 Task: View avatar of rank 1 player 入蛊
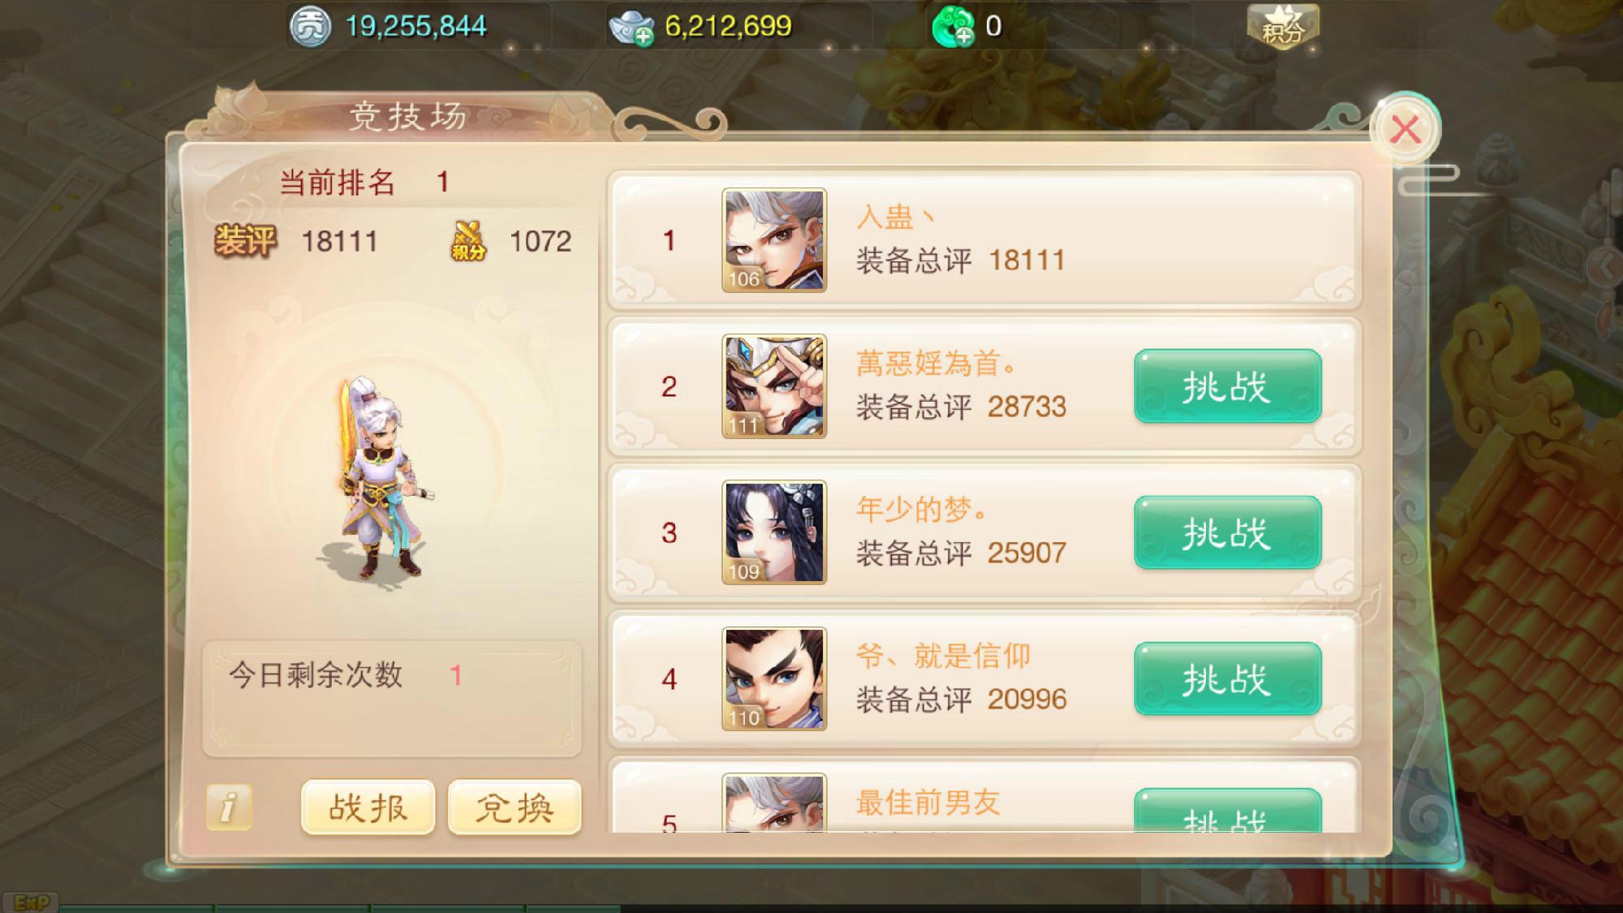pos(774,240)
